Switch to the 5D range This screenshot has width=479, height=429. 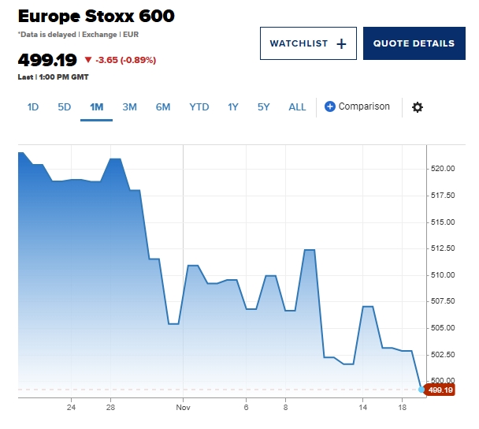click(x=65, y=107)
